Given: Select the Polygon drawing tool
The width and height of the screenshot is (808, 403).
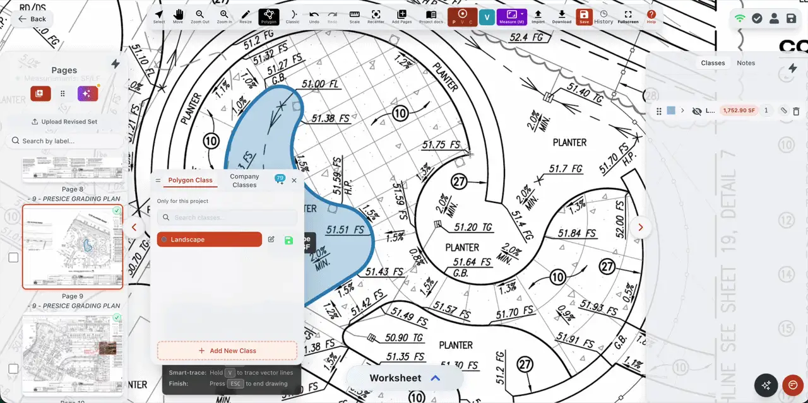Looking at the screenshot, I should coord(269,17).
